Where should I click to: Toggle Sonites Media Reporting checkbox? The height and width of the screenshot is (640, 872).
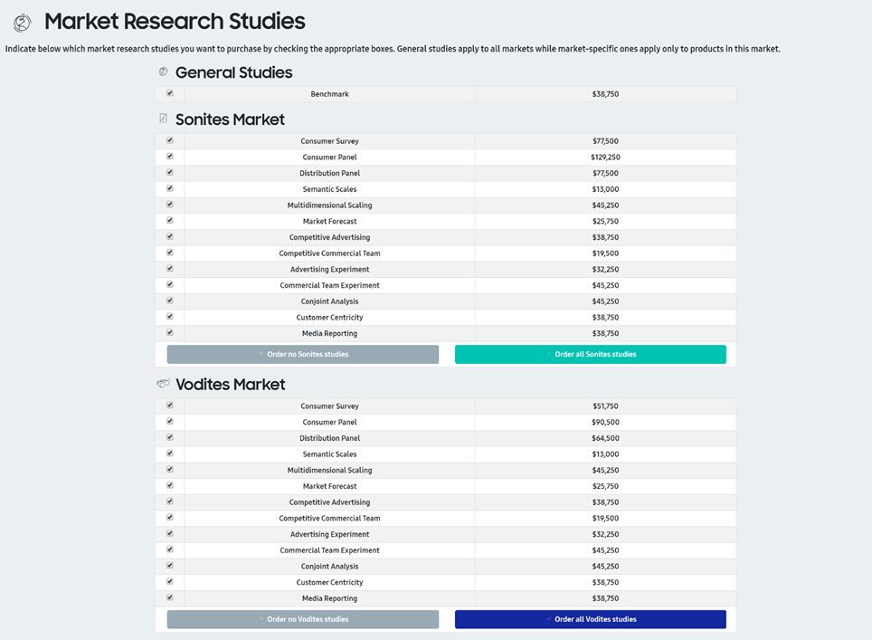point(170,333)
